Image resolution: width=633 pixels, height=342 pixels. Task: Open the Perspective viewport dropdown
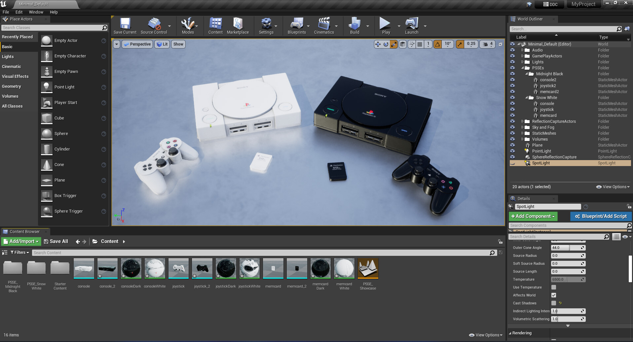coord(137,44)
